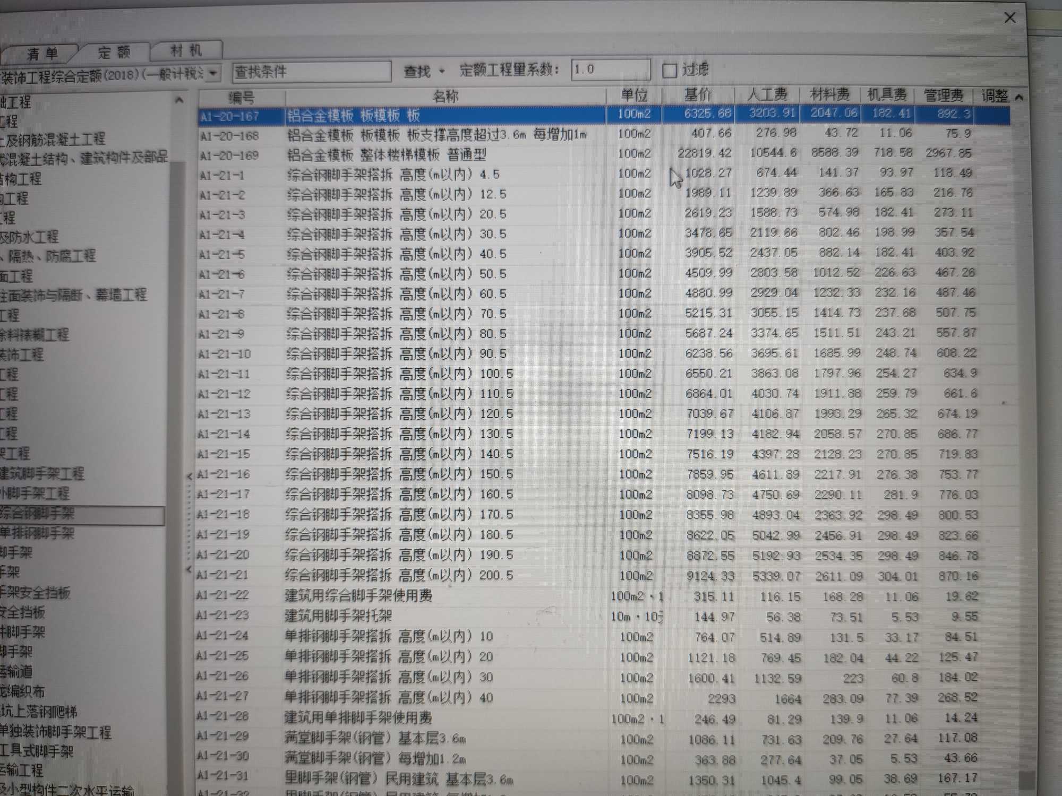Click the 材料费 column header
This screenshot has height=796, width=1062.
(x=829, y=95)
